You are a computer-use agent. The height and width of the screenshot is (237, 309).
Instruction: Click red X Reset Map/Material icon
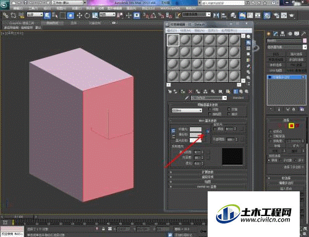[190, 91]
